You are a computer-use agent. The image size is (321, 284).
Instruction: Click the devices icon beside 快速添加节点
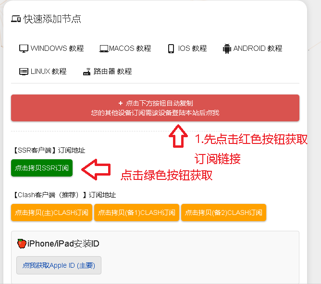click(x=16, y=19)
